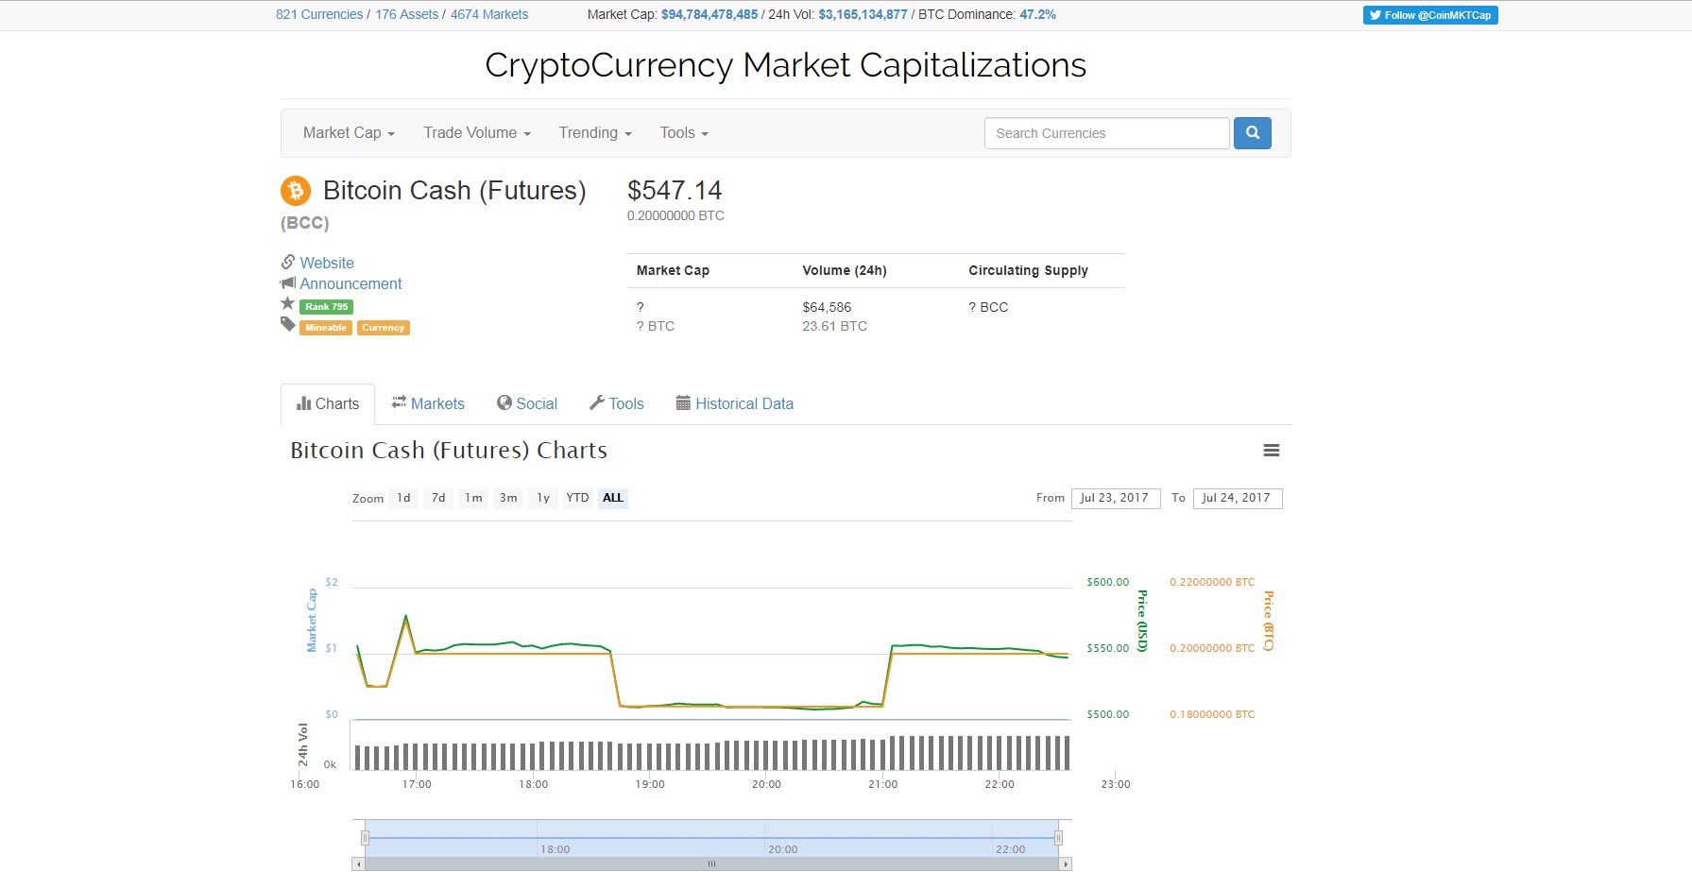Click the To date field Jul 24, 2017
1692x872 pixels.
(x=1238, y=498)
